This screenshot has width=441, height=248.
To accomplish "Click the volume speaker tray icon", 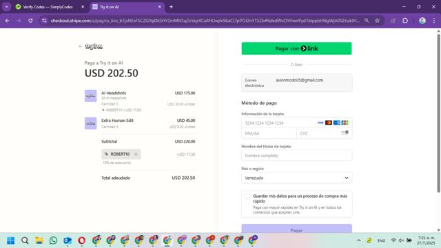I will 401,240.
